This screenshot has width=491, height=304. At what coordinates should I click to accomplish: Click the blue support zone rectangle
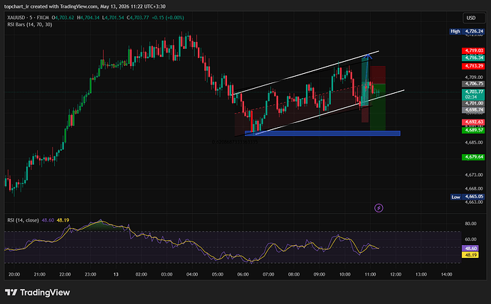pyautogui.click(x=322, y=134)
